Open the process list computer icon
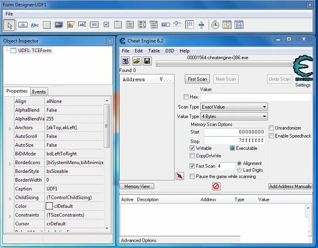318x248 pixels. pyautogui.click(x=125, y=61)
